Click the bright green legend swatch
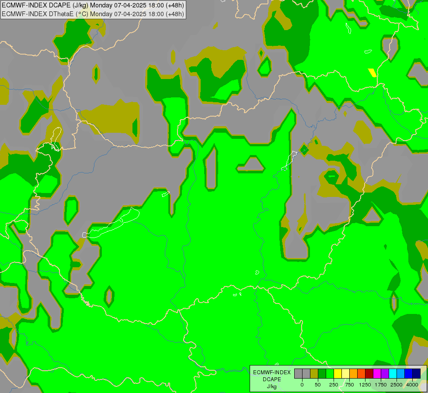The width and height of the screenshot is (428, 393). 330,373
